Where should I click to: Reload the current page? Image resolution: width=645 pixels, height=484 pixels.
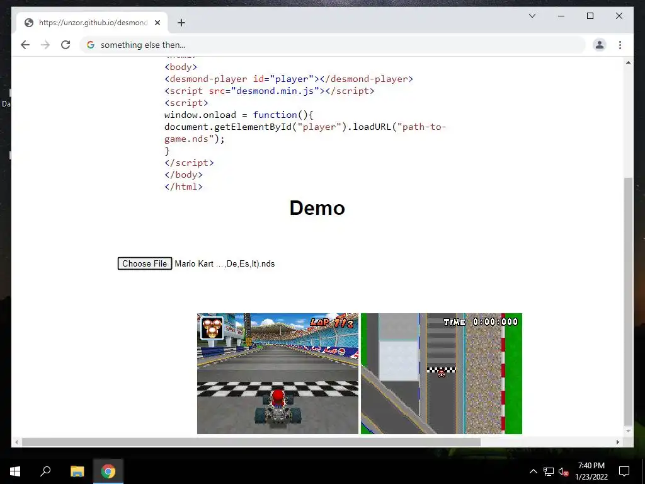pos(66,45)
